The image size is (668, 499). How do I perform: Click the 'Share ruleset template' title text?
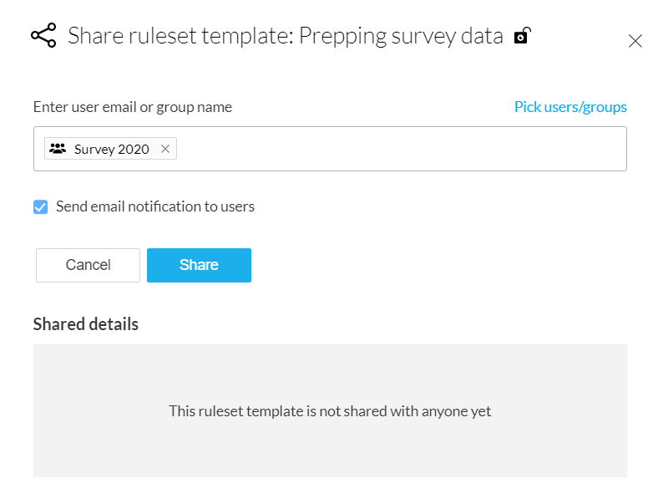180,36
